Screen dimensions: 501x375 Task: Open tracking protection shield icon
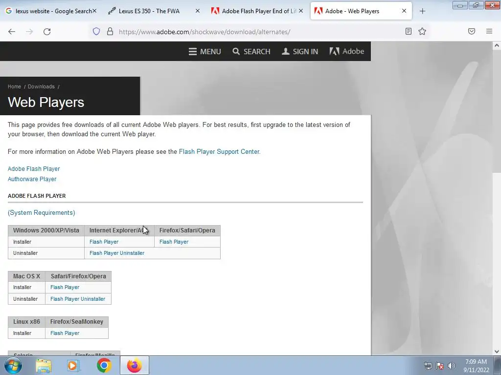pos(96,32)
